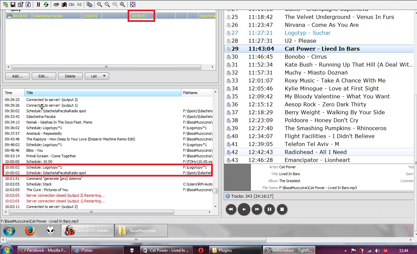Image resolution: width=417 pixels, height=254 pixels.
Task: Select the blue Logotyp - Suchar playlist entry
Action: (319, 33)
